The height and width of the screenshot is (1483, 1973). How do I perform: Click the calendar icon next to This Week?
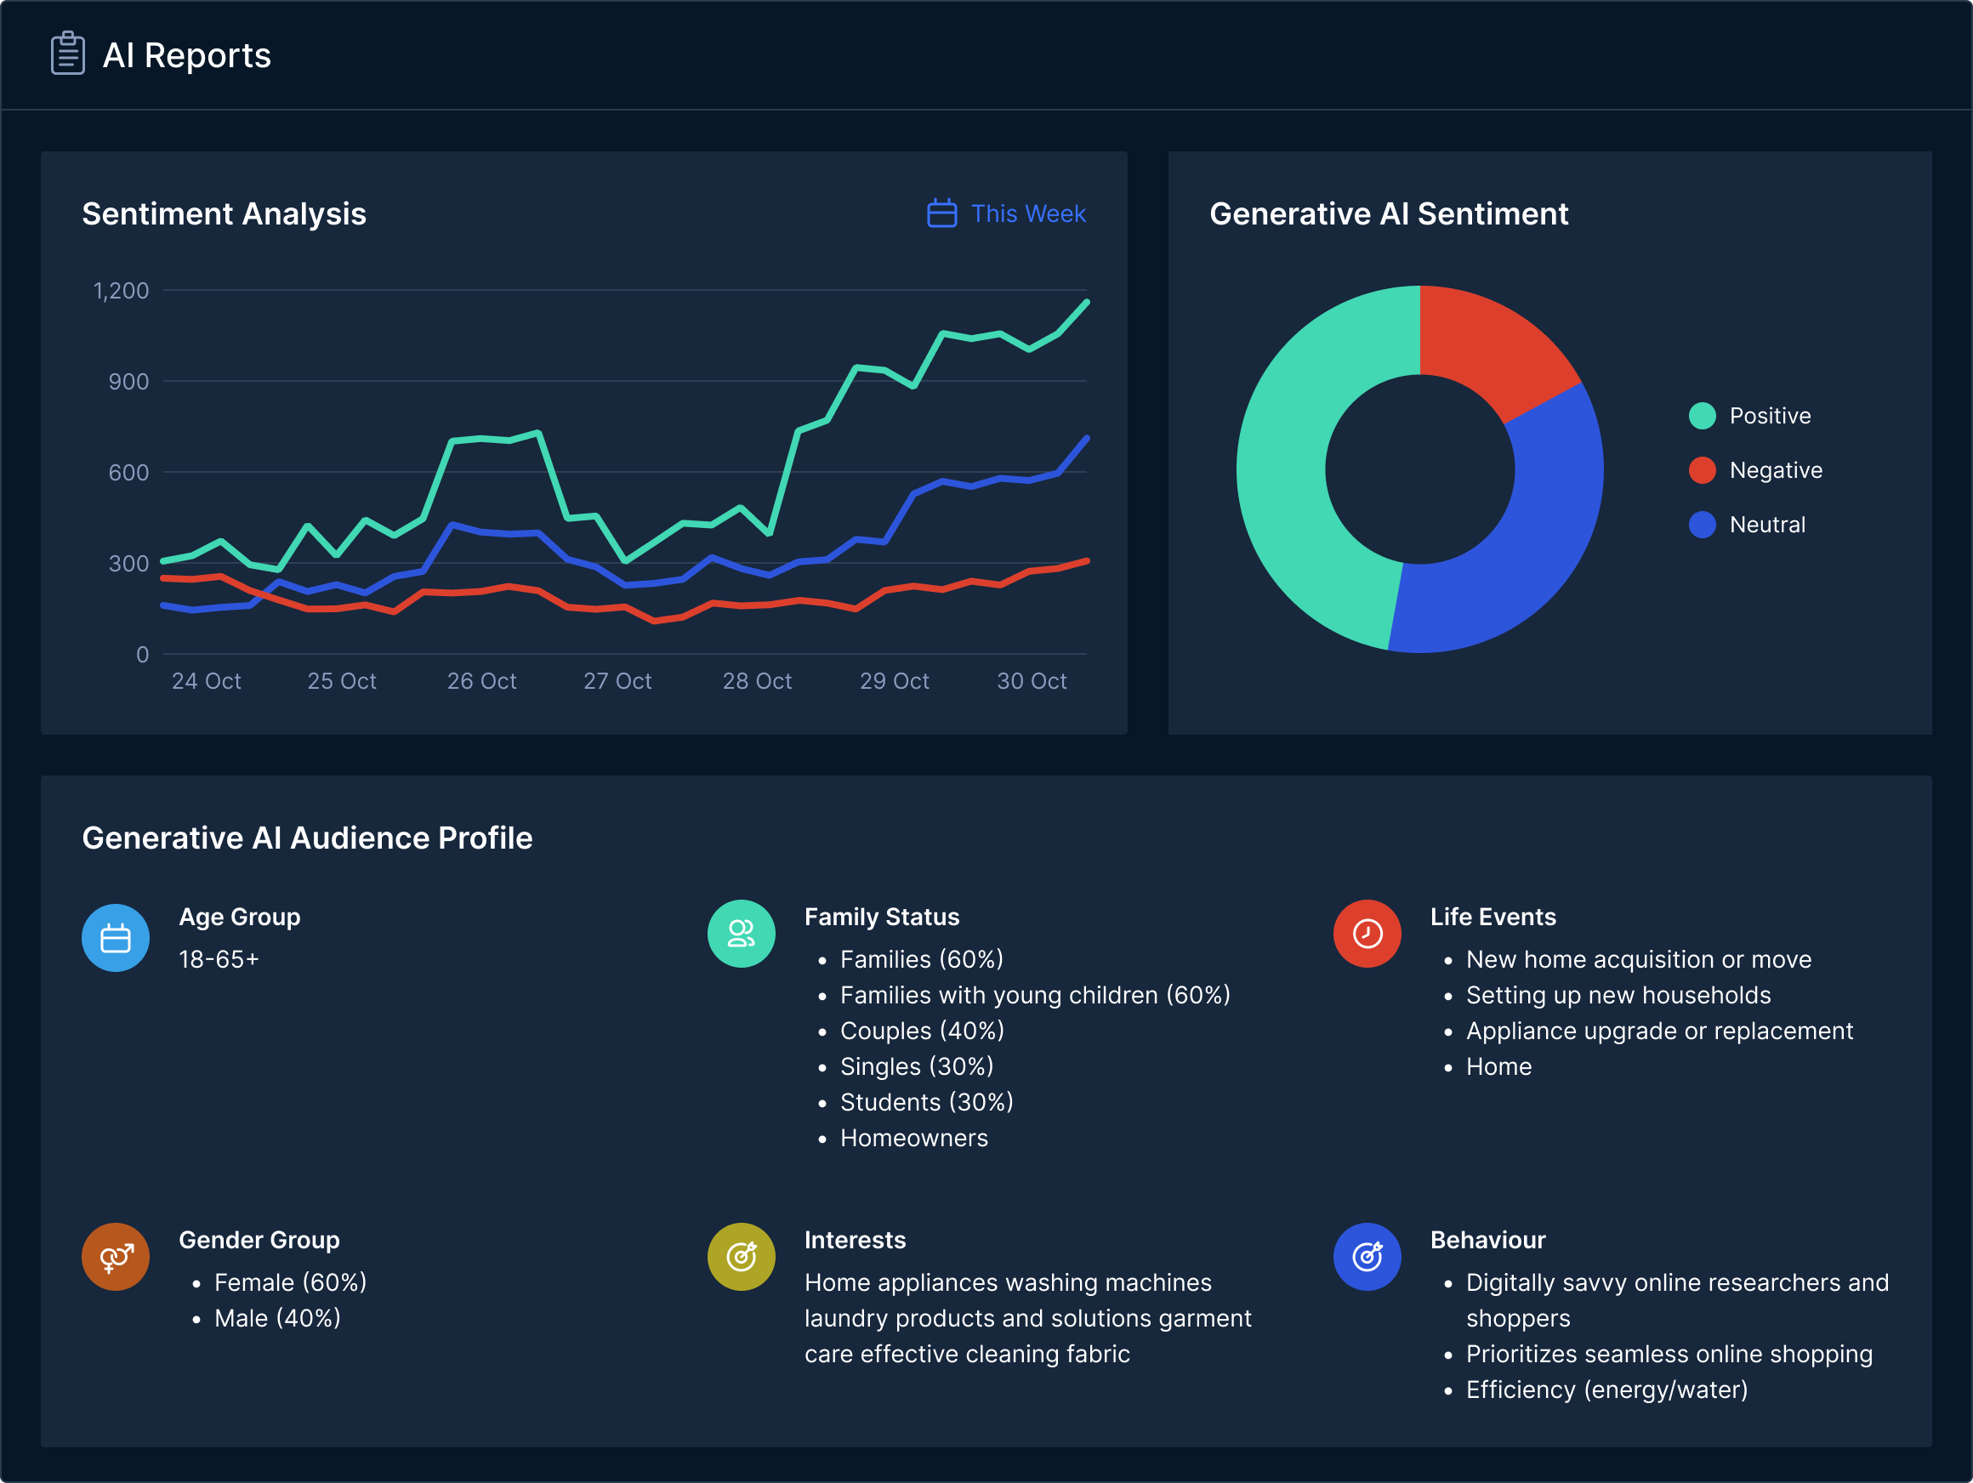(942, 214)
